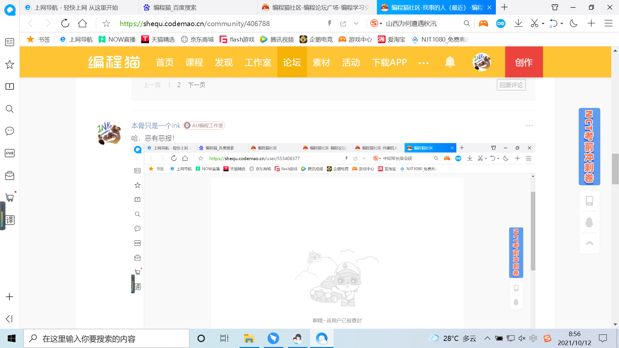Go to next page 下一页
619x348 pixels.
pos(197,85)
